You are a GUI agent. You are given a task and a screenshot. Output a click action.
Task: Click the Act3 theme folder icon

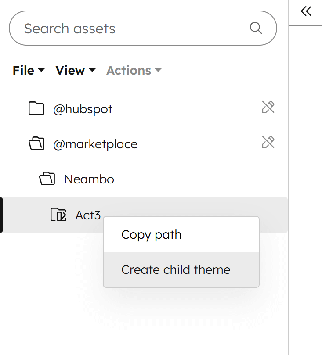click(x=58, y=215)
